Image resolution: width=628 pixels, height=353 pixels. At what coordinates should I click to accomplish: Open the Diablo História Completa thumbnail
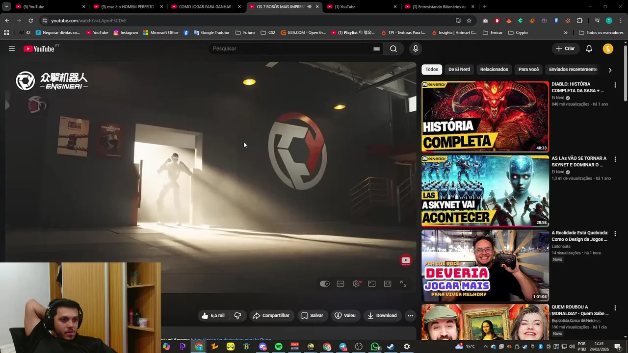click(x=485, y=117)
